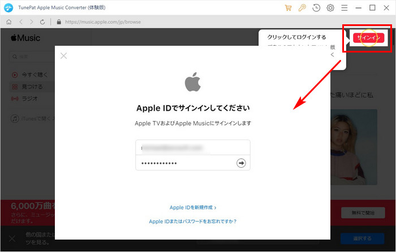
Task: Open the conversion history clock icon
Action: point(316,8)
